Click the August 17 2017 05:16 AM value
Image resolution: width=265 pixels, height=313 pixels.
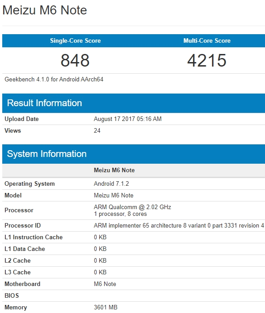point(128,119)
